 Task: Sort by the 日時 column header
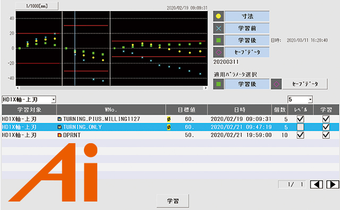click(240, 110)
